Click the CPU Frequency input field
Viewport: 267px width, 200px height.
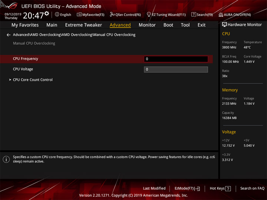(176, 59)
